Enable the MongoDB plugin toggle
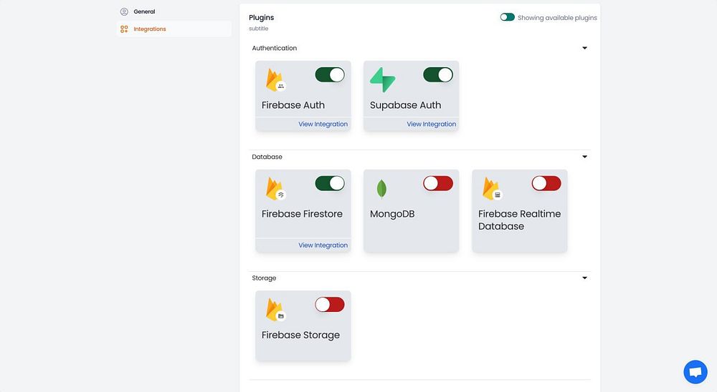717x392 pixels. (x=438, y=184)
